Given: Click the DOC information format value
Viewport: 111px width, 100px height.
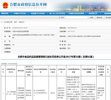Looking at the screenshot, I should pyautogui.click(x=13, y=45).
